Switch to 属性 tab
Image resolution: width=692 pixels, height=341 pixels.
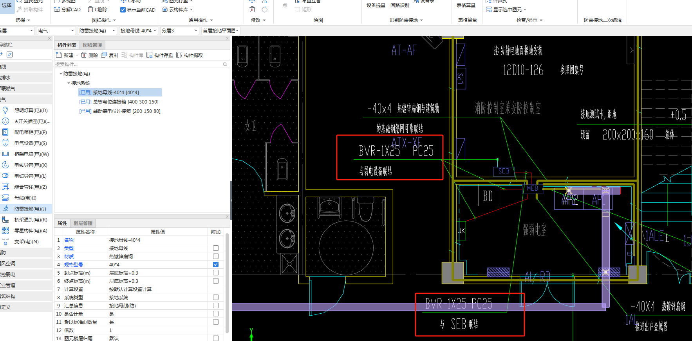(62, 223)
